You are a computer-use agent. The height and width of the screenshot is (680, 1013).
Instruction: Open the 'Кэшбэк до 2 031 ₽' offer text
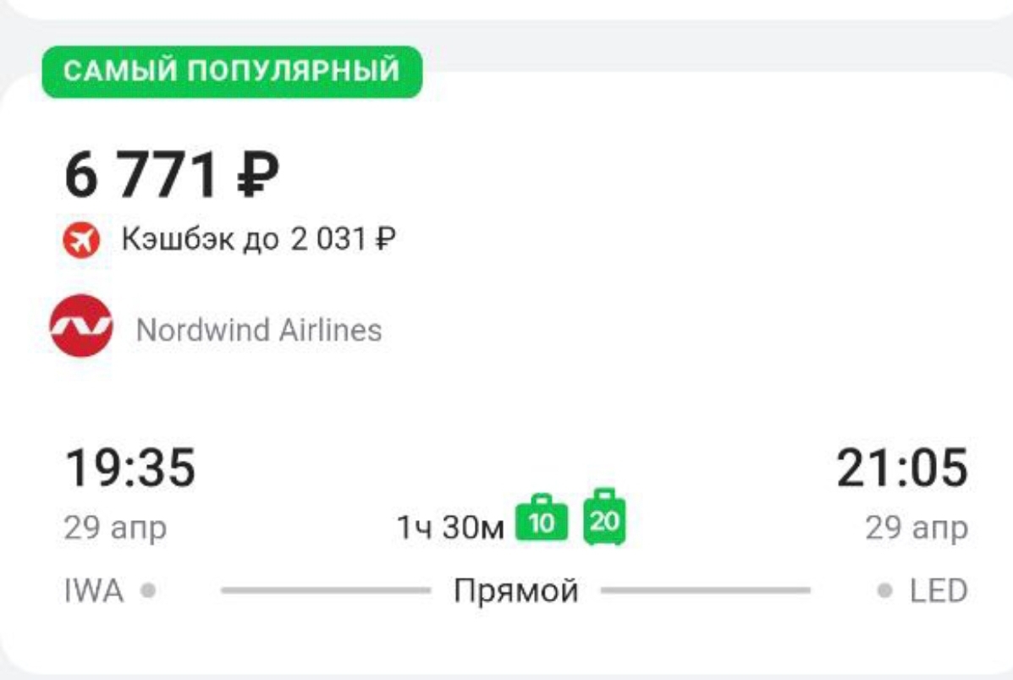258,241
